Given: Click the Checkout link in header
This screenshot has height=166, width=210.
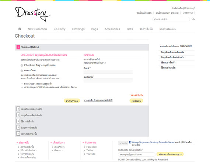Looking at the screenshot, I should [x=188, y=13].
